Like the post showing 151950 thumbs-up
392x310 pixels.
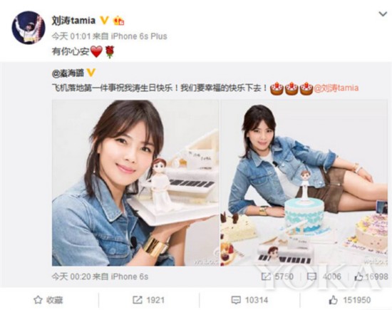349,300
